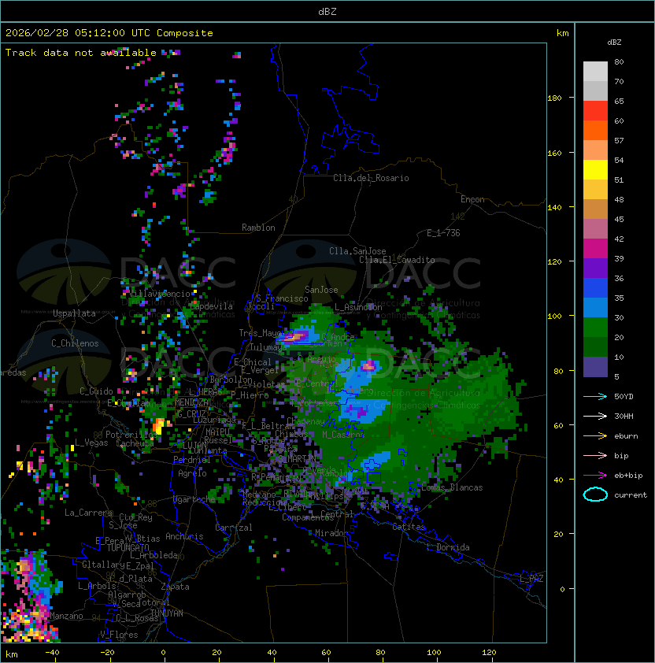Image resolution: width=655 pixels, height=663 pixels.
Task: Click the 'Track data not available' message
Action: pos(81,53)
